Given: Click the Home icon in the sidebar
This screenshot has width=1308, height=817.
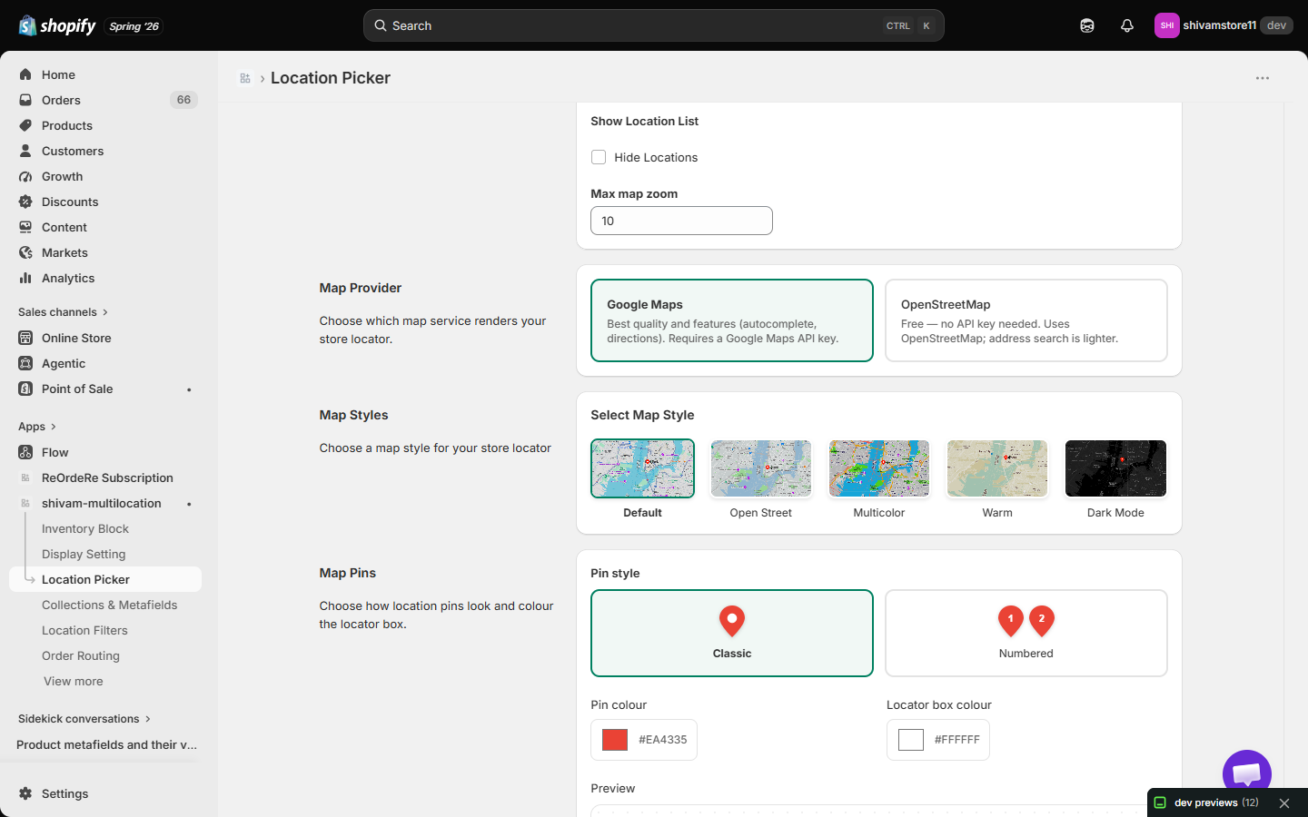Looking at the screenshot, I should (25, 74).
